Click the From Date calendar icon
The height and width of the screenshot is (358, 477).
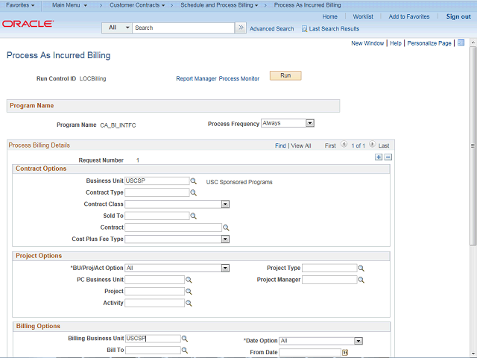345,353
